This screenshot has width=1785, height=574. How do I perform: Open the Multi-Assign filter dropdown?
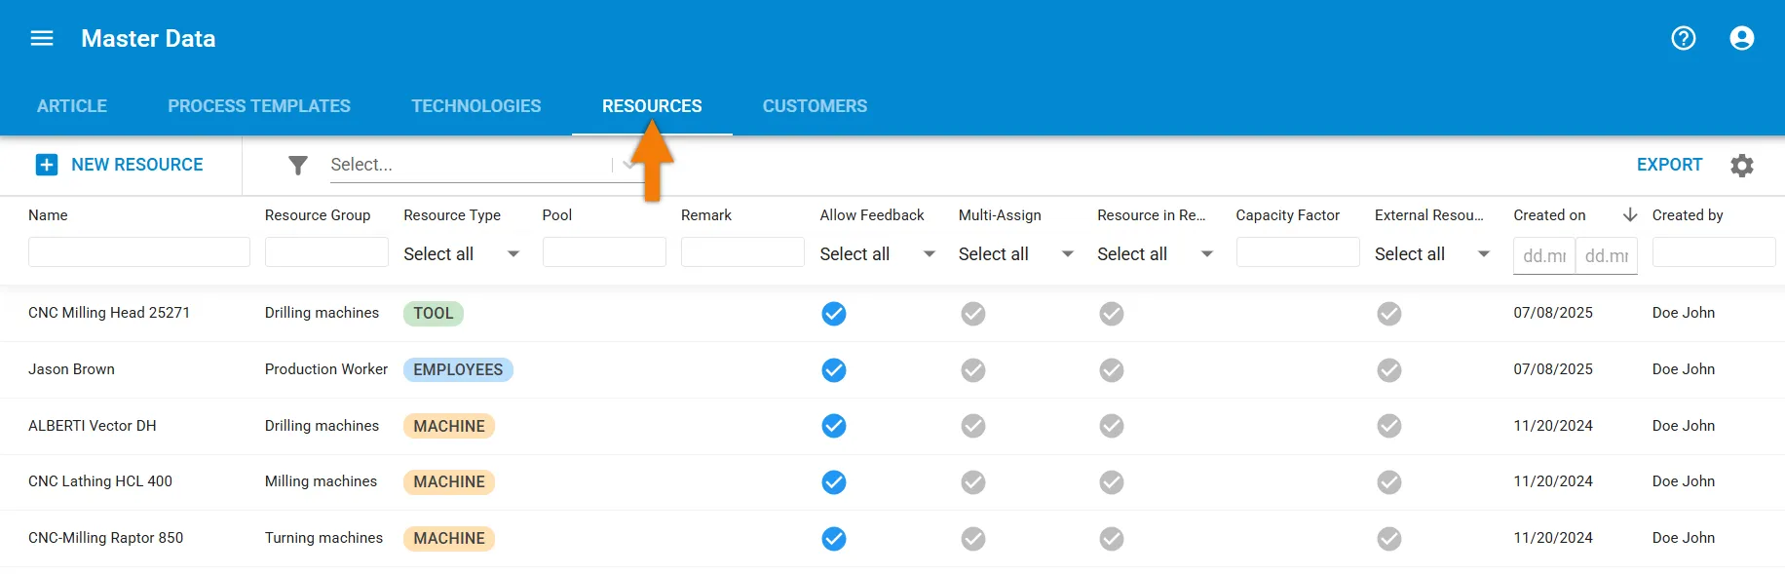[1018, 254]
